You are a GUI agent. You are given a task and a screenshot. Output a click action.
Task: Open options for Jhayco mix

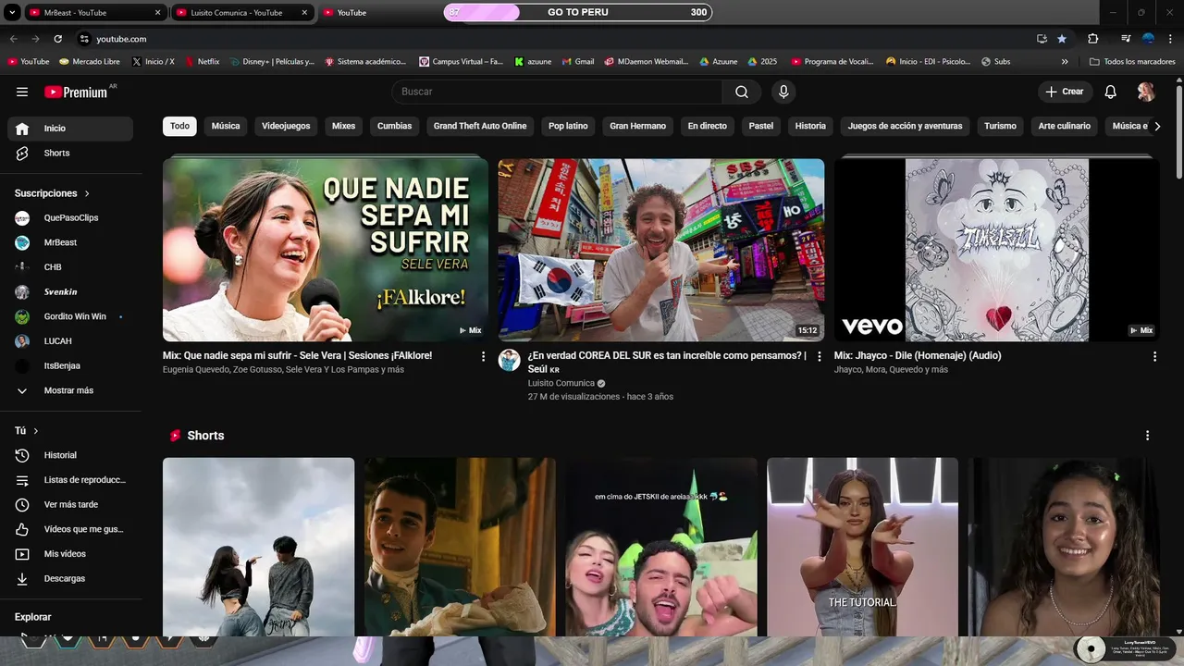point(1154,356)
